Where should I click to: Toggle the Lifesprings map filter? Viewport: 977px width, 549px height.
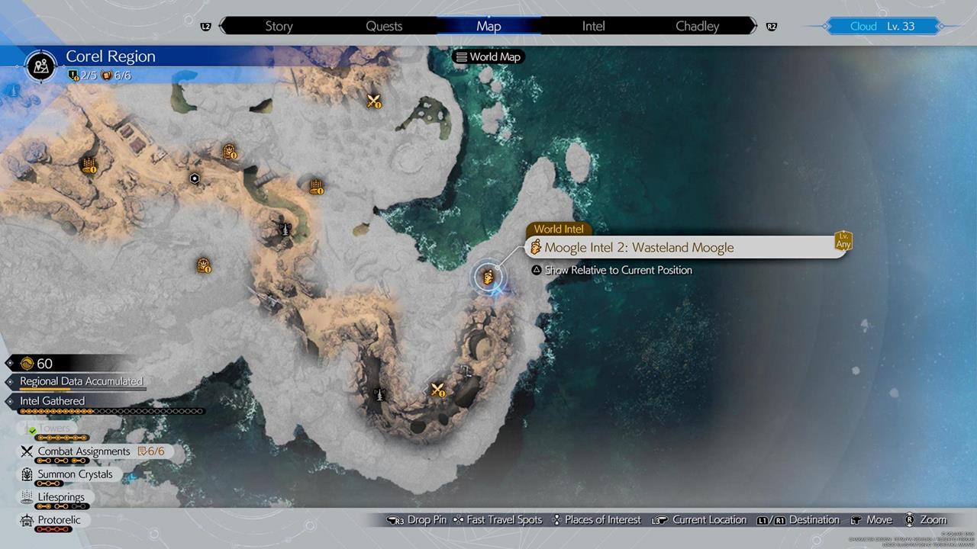pos(61,497)
